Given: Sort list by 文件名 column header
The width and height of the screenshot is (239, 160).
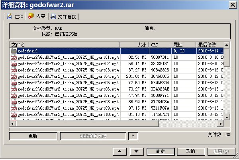Looking at the screenshot, I should click(x=65, y=45).
